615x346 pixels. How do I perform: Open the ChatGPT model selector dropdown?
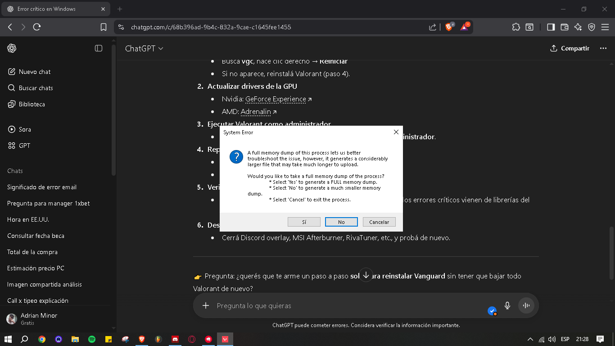click(144, 48)
